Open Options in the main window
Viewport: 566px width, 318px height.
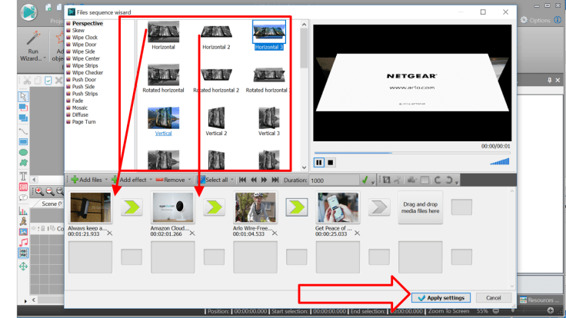coord(535,20)
